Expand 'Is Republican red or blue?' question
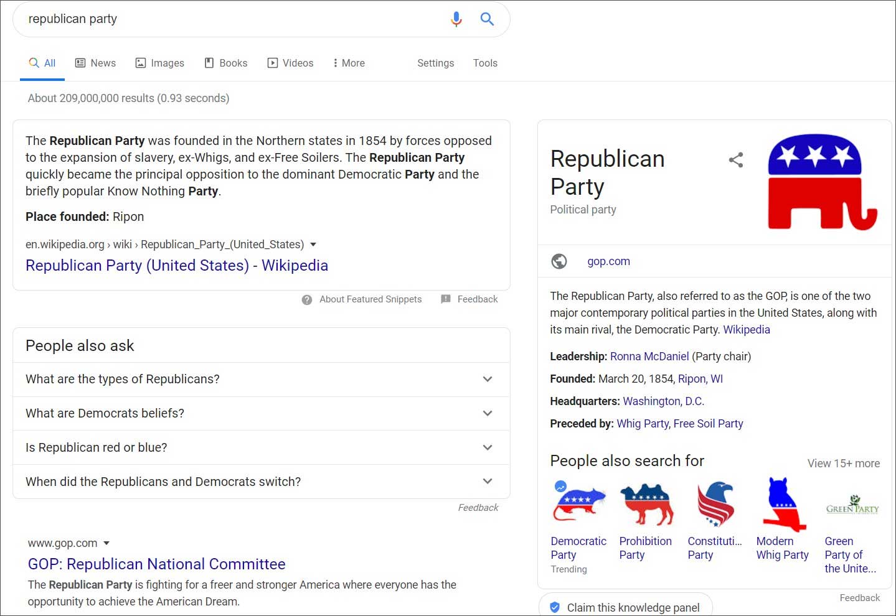 click(262, 448)
